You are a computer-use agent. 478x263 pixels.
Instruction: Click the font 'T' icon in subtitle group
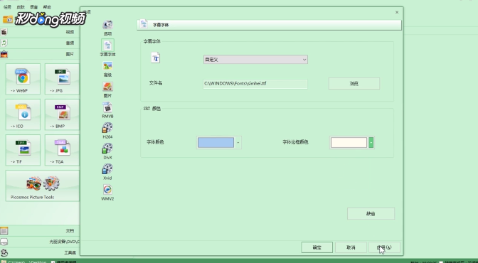pyautogui.click(x=156, y=58)
